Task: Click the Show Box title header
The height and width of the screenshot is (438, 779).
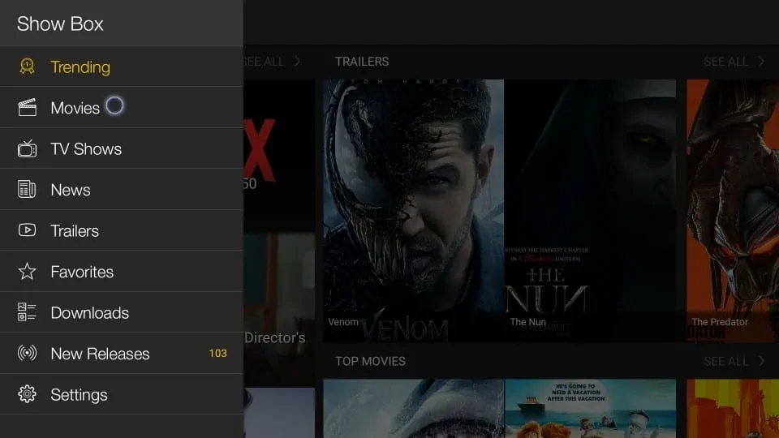Action: (60, 24)
